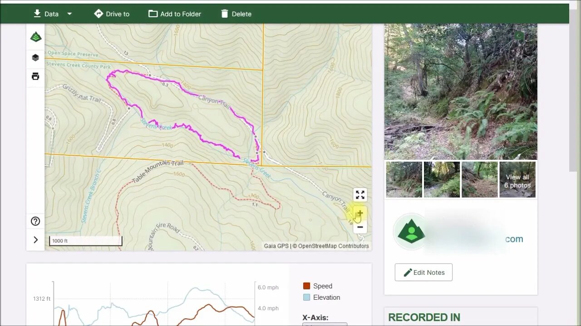Open the second small photo thumbnail
581x326 pixels.
(442, 180)
